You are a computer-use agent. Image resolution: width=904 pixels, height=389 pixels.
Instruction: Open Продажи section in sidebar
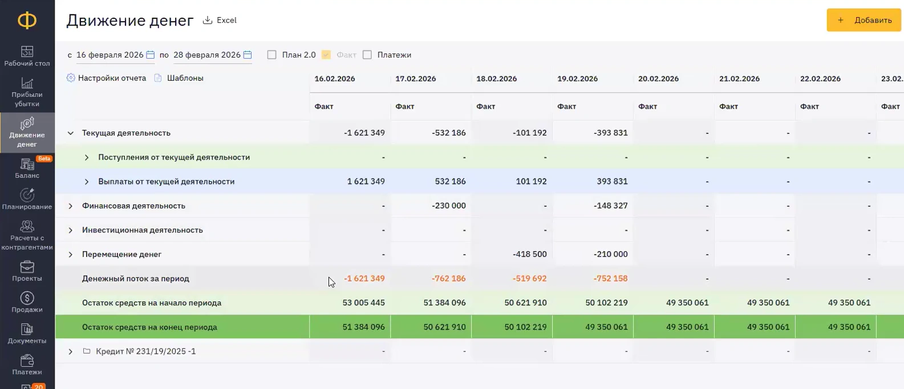click(x=27, y=302)
